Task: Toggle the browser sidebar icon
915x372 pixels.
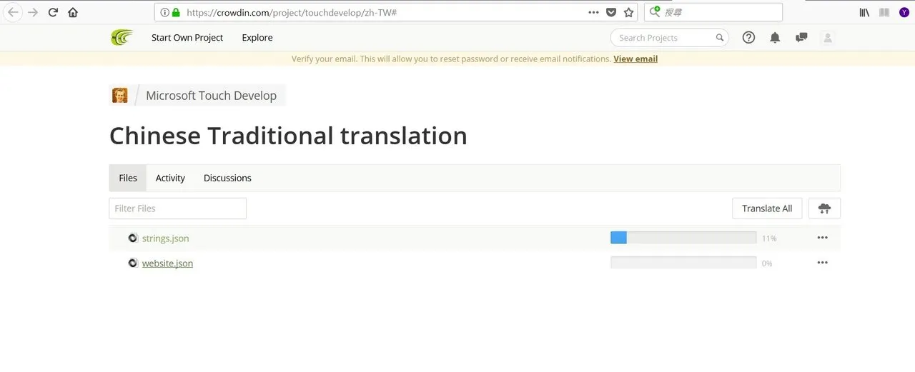Action: click(884, 12)
